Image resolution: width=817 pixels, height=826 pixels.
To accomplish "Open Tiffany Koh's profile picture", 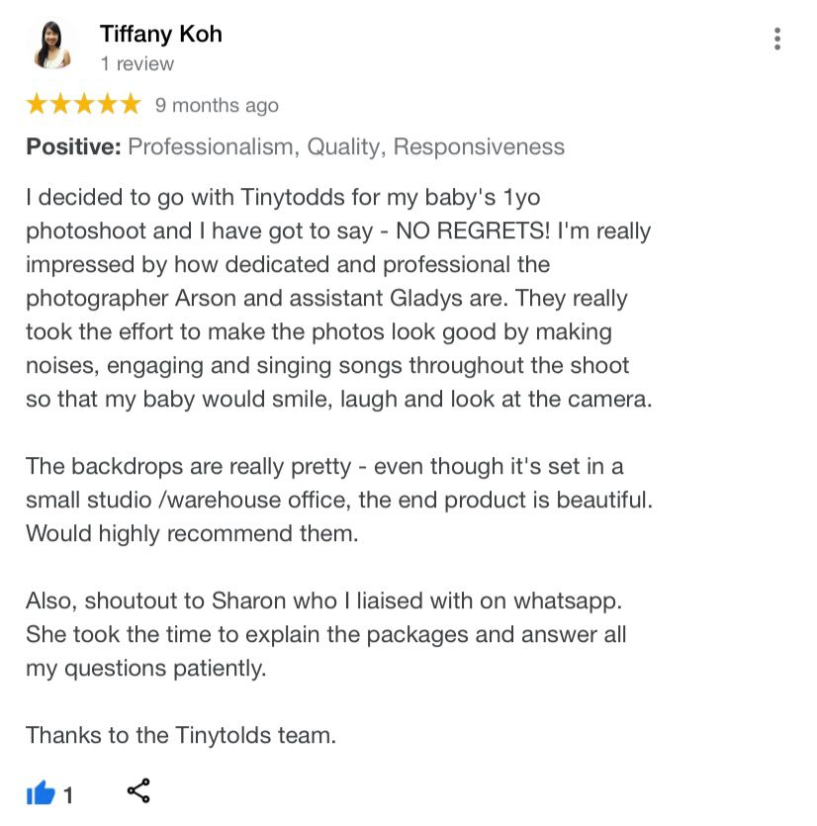I will point(52,46).
